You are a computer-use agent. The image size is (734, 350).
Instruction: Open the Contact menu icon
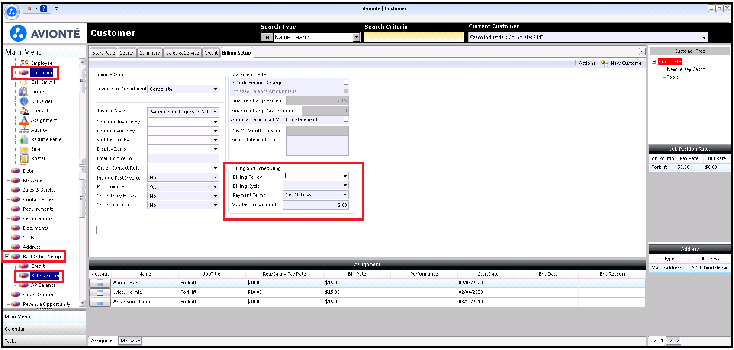[x=24, y=111]
